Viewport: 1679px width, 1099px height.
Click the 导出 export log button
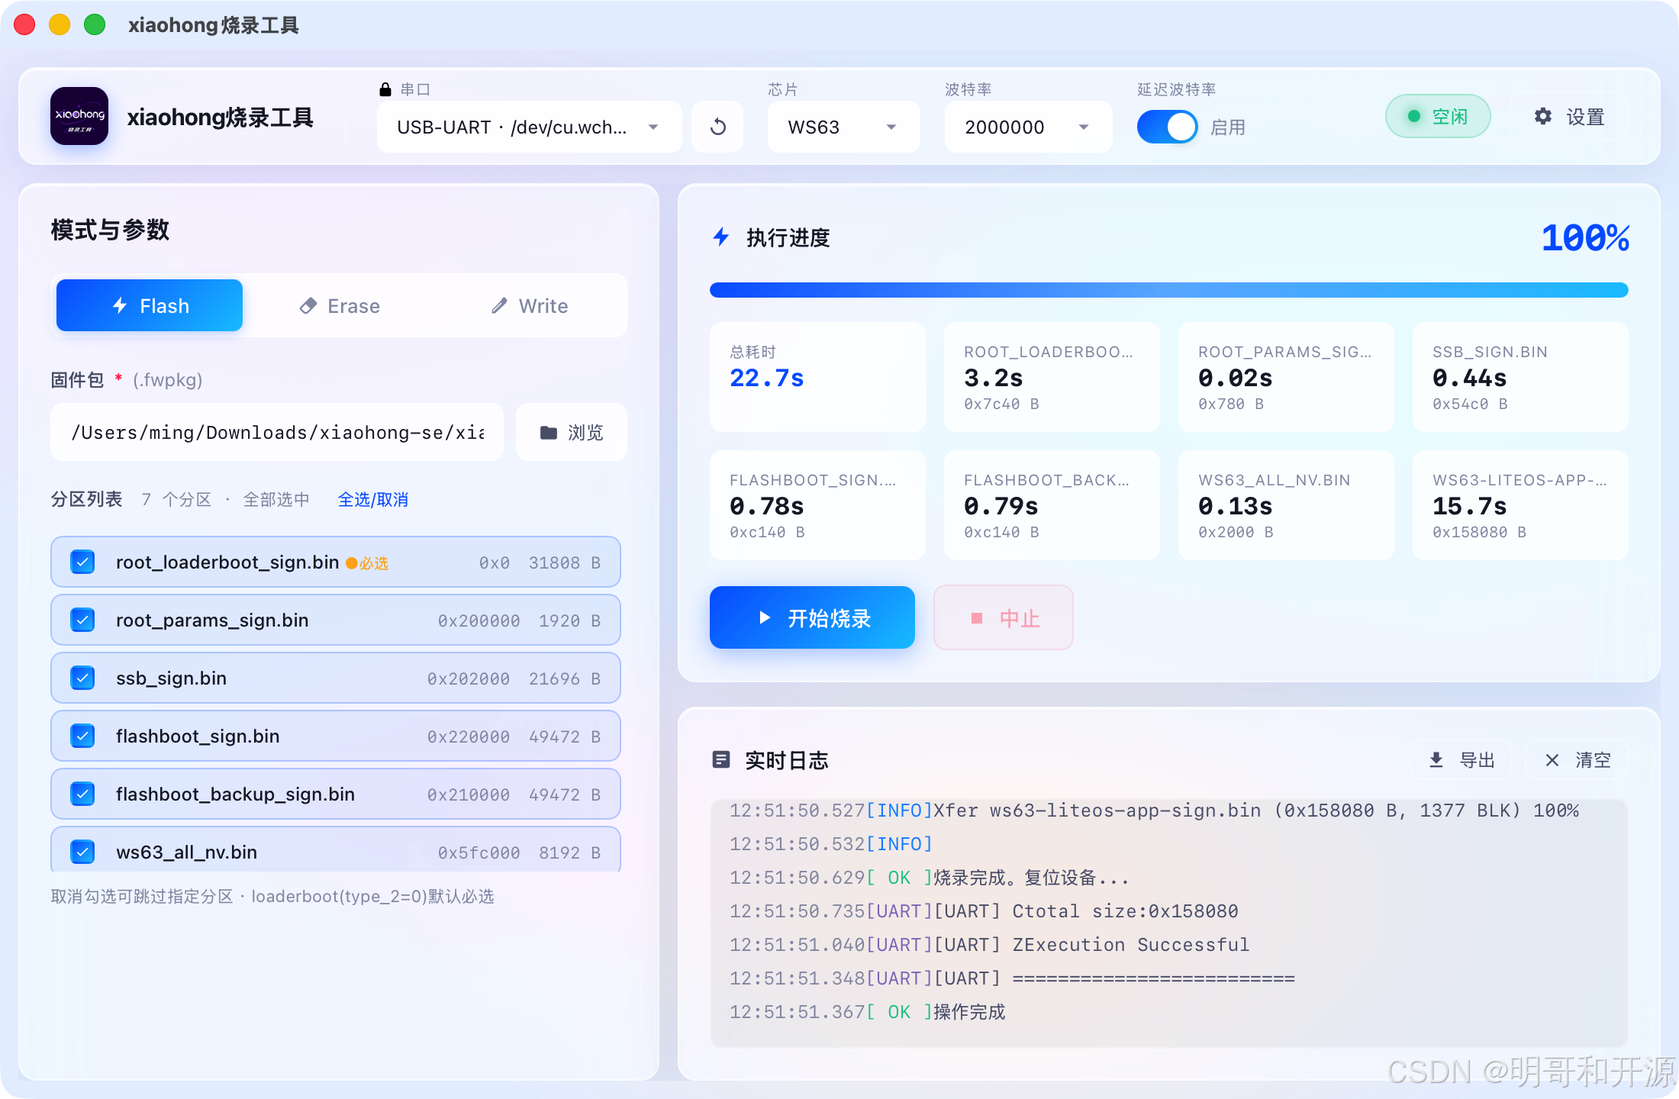coord(1461,759)
